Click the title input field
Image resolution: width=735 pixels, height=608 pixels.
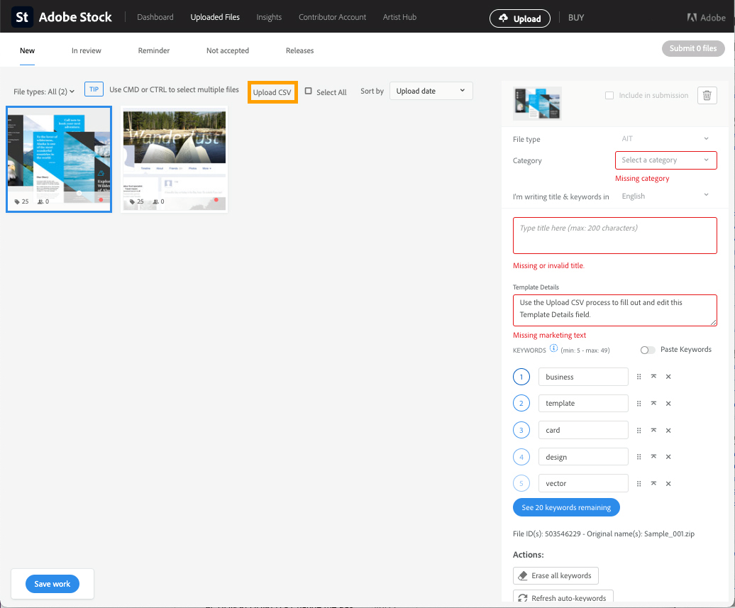(614, 236)
